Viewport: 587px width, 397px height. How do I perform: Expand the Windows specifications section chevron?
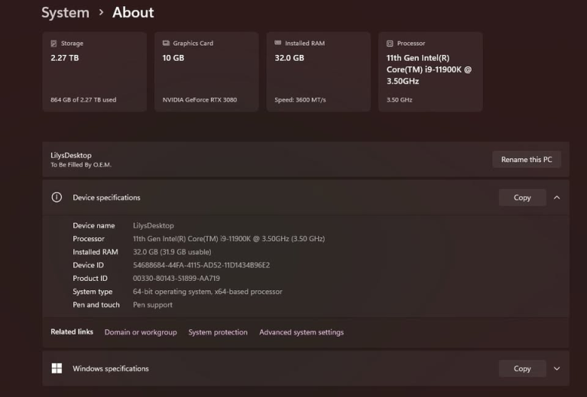tap(556, 369)
